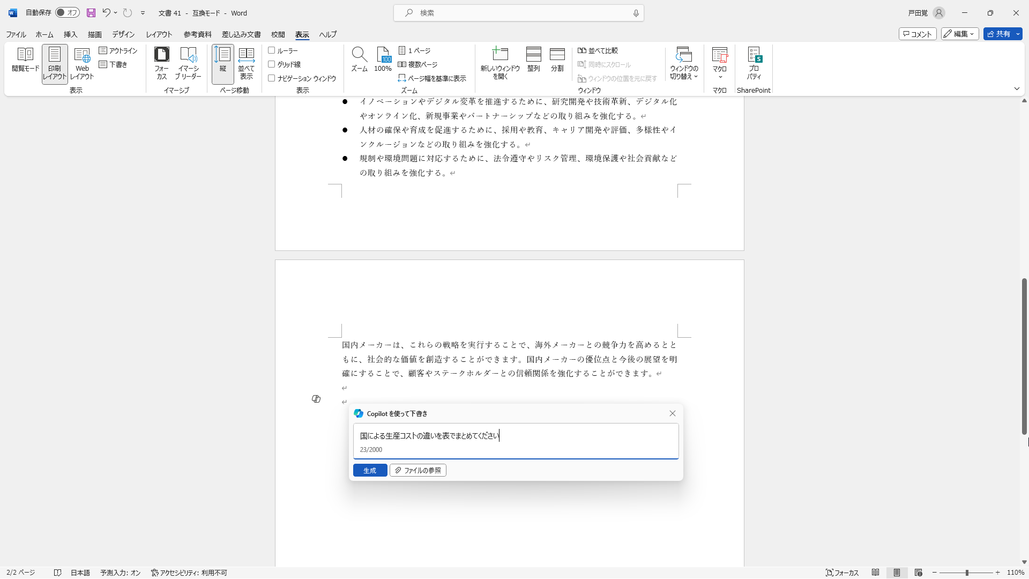Open the Insert (挿入) tab
The width and height of the screenshot is (1029, 579).
71,34
